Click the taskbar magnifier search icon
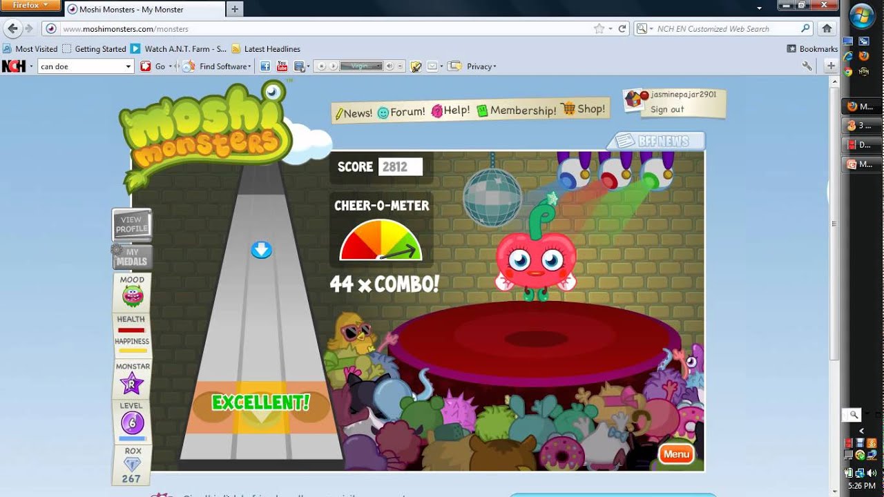Image resolution: width=884 pixels, height=497 pixels. pos(854,414)
